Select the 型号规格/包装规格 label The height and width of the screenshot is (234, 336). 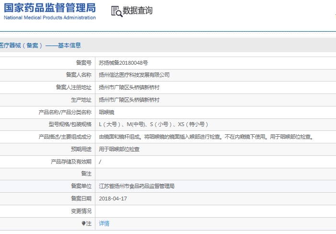[x=70, y=124]
